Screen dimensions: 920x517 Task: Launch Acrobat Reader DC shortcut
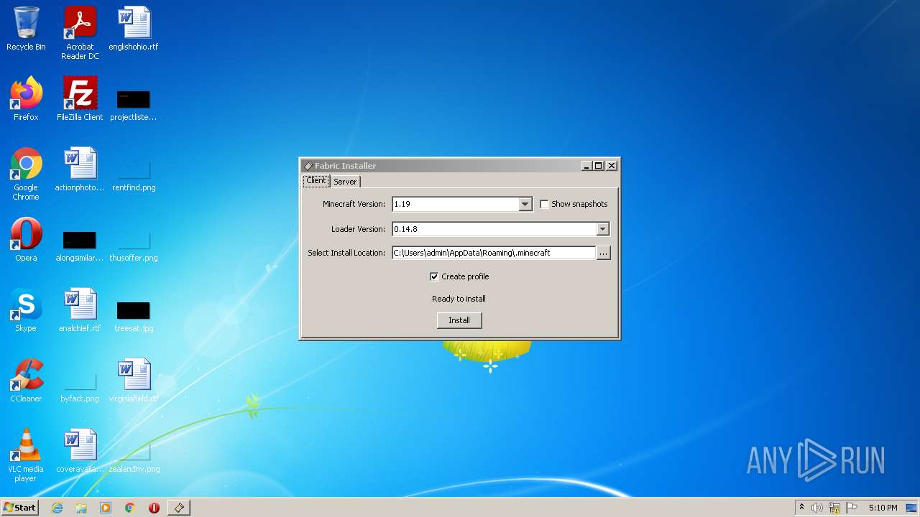pyautogui.click(x=80, y=33)
